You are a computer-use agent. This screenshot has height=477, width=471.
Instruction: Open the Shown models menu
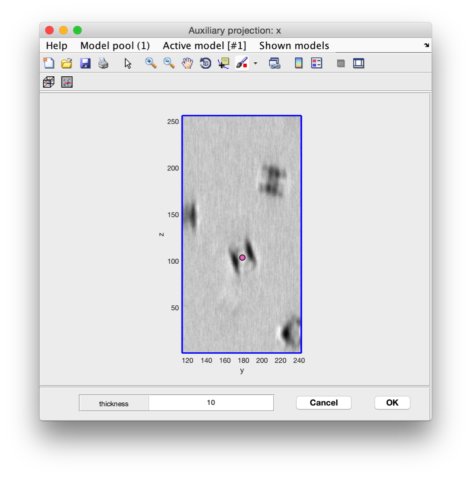294,46
